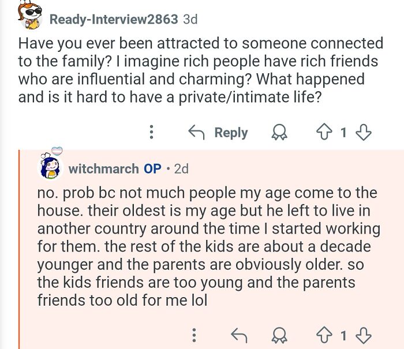This screenshot has height=349, width=404.
Task: Open three-dot menu on first comment
Action: tap(151, 132)
